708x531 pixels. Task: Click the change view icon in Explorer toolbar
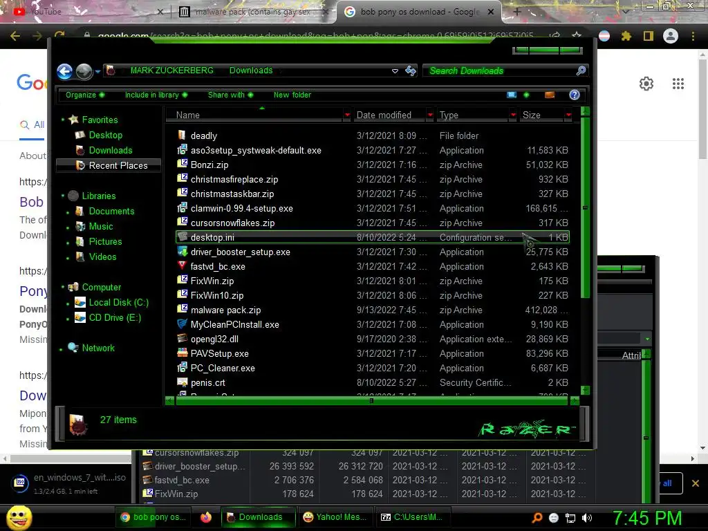[x=512, y=95]
